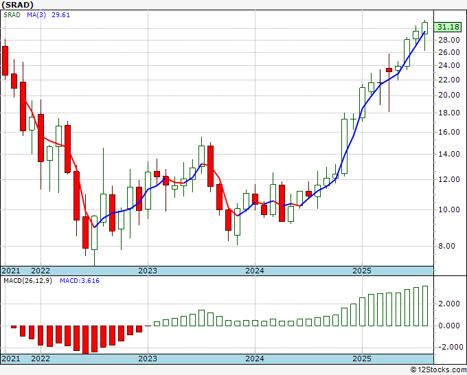Click 2021 on MACD panel time axis
This screenshot has width=467, height=375.
(x=11, y=359)
